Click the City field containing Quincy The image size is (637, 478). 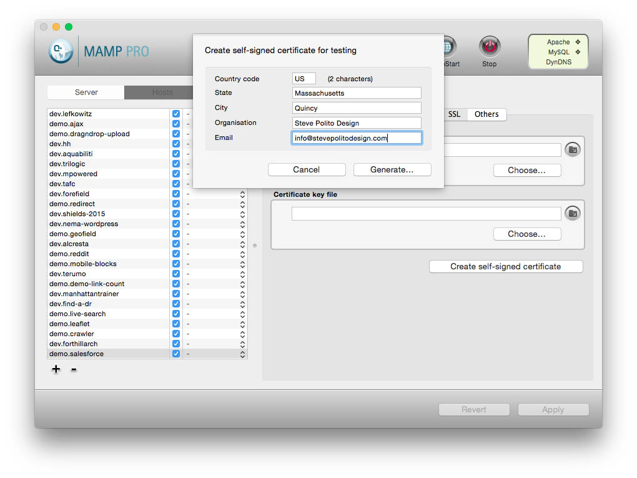(357, 107)
